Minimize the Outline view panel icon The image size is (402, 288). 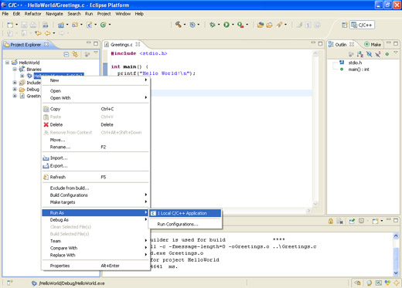(x=389, y=42)
